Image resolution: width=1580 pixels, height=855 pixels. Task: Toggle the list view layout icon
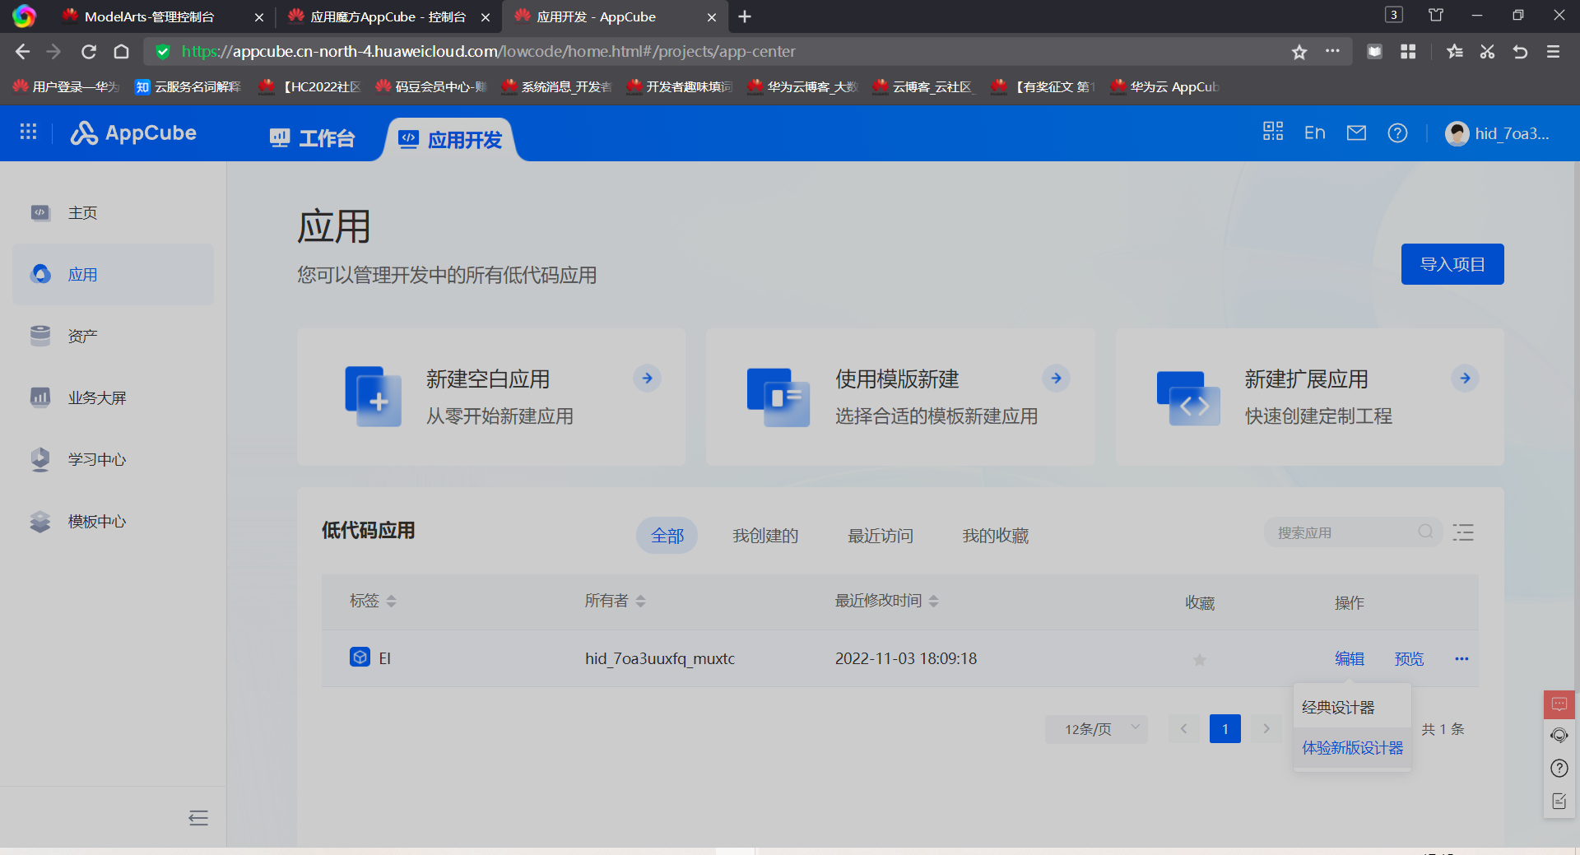tap(1463, 532)
